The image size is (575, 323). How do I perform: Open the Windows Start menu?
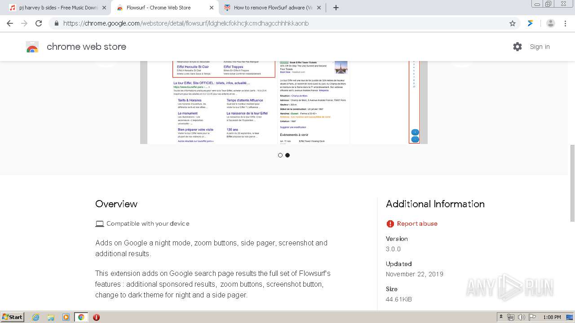coord(13,317)
